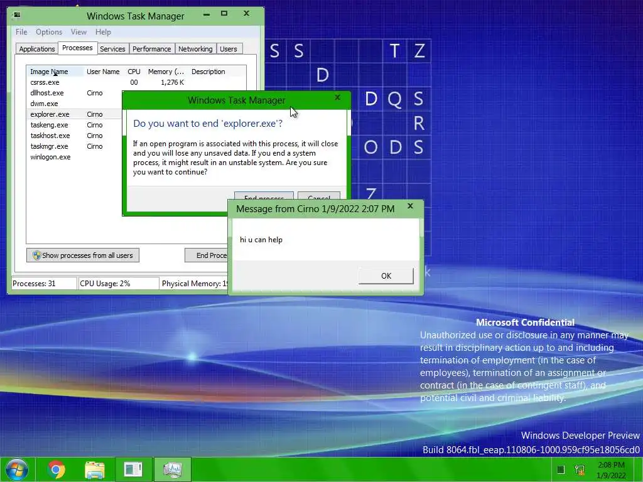Image resolution: width=643 pixels, height=482 pixels.
Task: Click the shield icon on Show processes from all users
Action: [36, 255]
